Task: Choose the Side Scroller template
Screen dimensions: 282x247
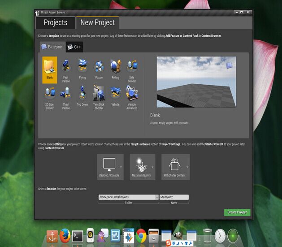Action: coord(132,70)
